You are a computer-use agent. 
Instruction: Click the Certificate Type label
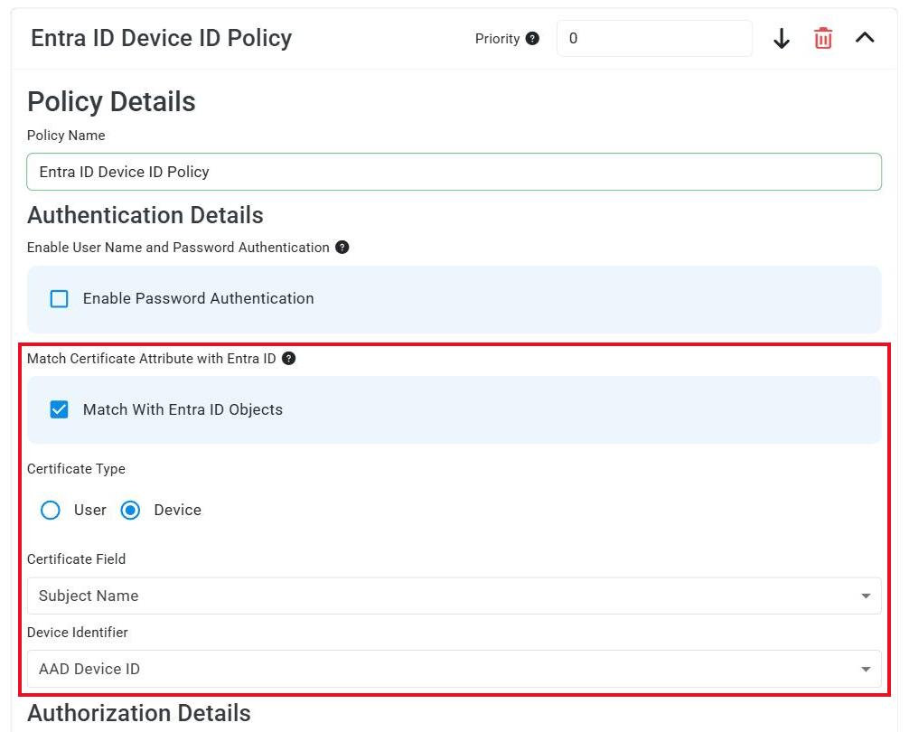click(x=76, y=469)
